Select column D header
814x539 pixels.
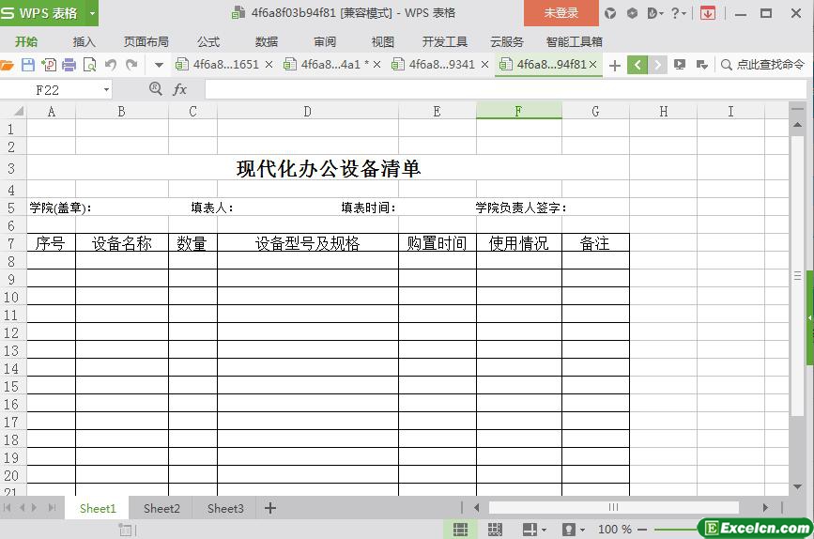pos(307,111)
